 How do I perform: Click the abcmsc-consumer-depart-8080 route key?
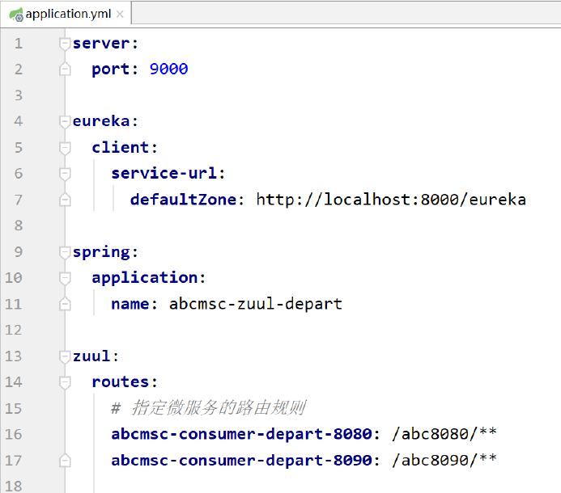click(x=241, y=435)
